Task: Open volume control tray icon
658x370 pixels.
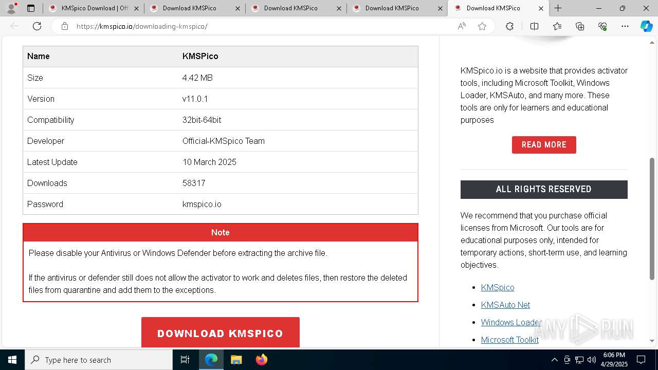Action: click(592, 360)
